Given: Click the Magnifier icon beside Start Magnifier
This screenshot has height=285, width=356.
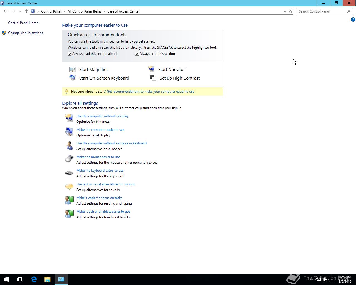Looking at the screenshot, I should coord(72,69).
